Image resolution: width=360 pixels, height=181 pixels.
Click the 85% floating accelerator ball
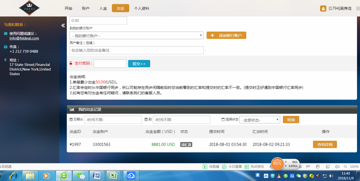[277, 164]
